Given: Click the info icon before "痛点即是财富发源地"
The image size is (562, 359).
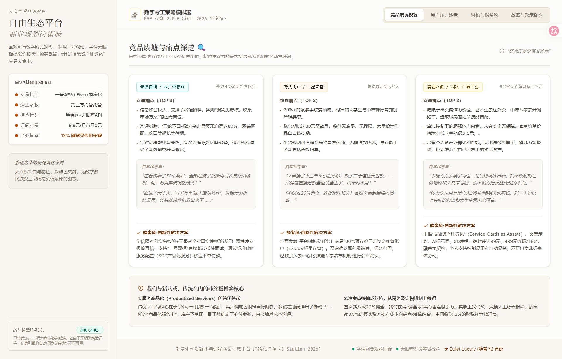Looking at the screenshot, I should 502,51.
